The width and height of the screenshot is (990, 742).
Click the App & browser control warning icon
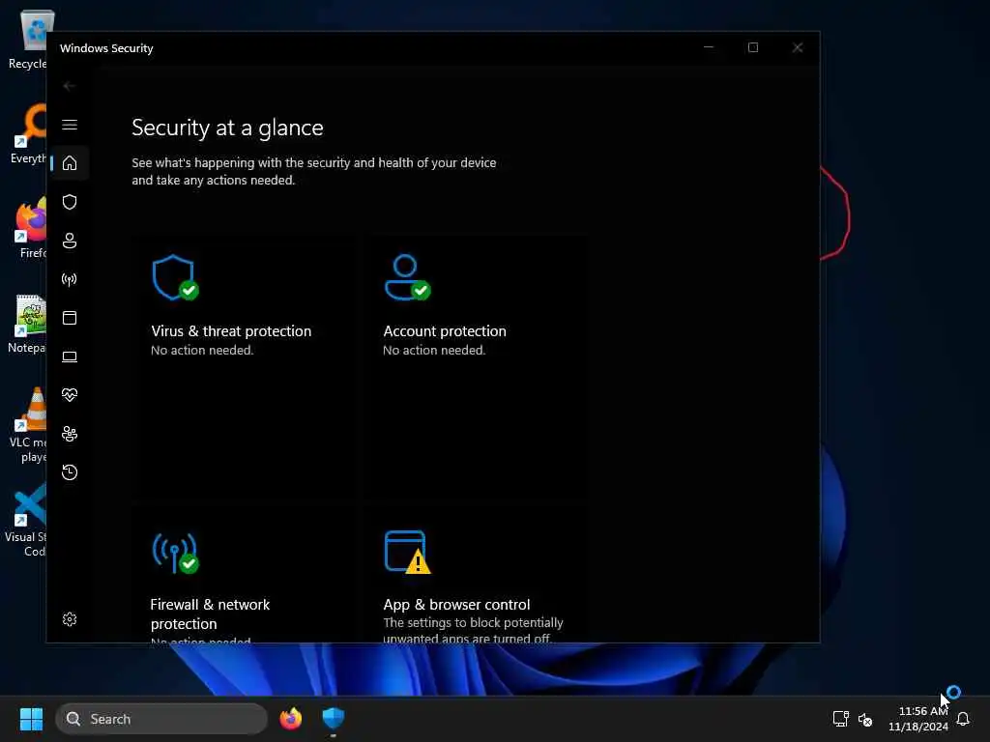[x=407, y=552]
